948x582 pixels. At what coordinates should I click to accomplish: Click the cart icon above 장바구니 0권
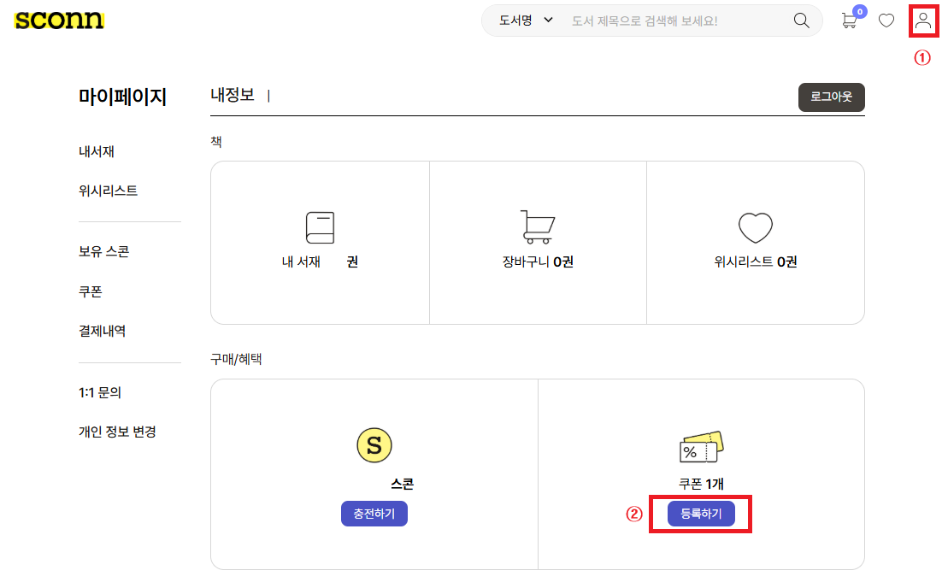coord(538,227)
